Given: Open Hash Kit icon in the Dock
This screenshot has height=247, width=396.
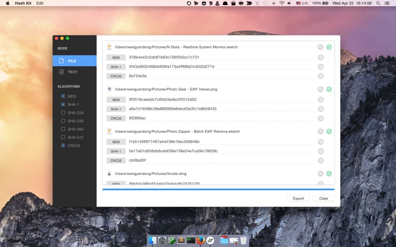Looking at the screenshot, I should [x=210, y=240].
